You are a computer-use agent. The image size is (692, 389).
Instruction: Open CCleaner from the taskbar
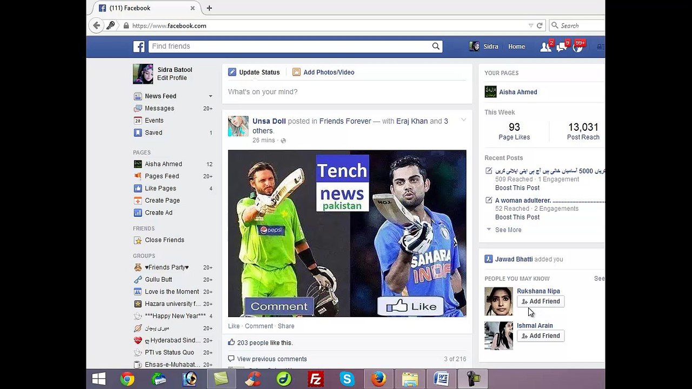pos(252,379)
